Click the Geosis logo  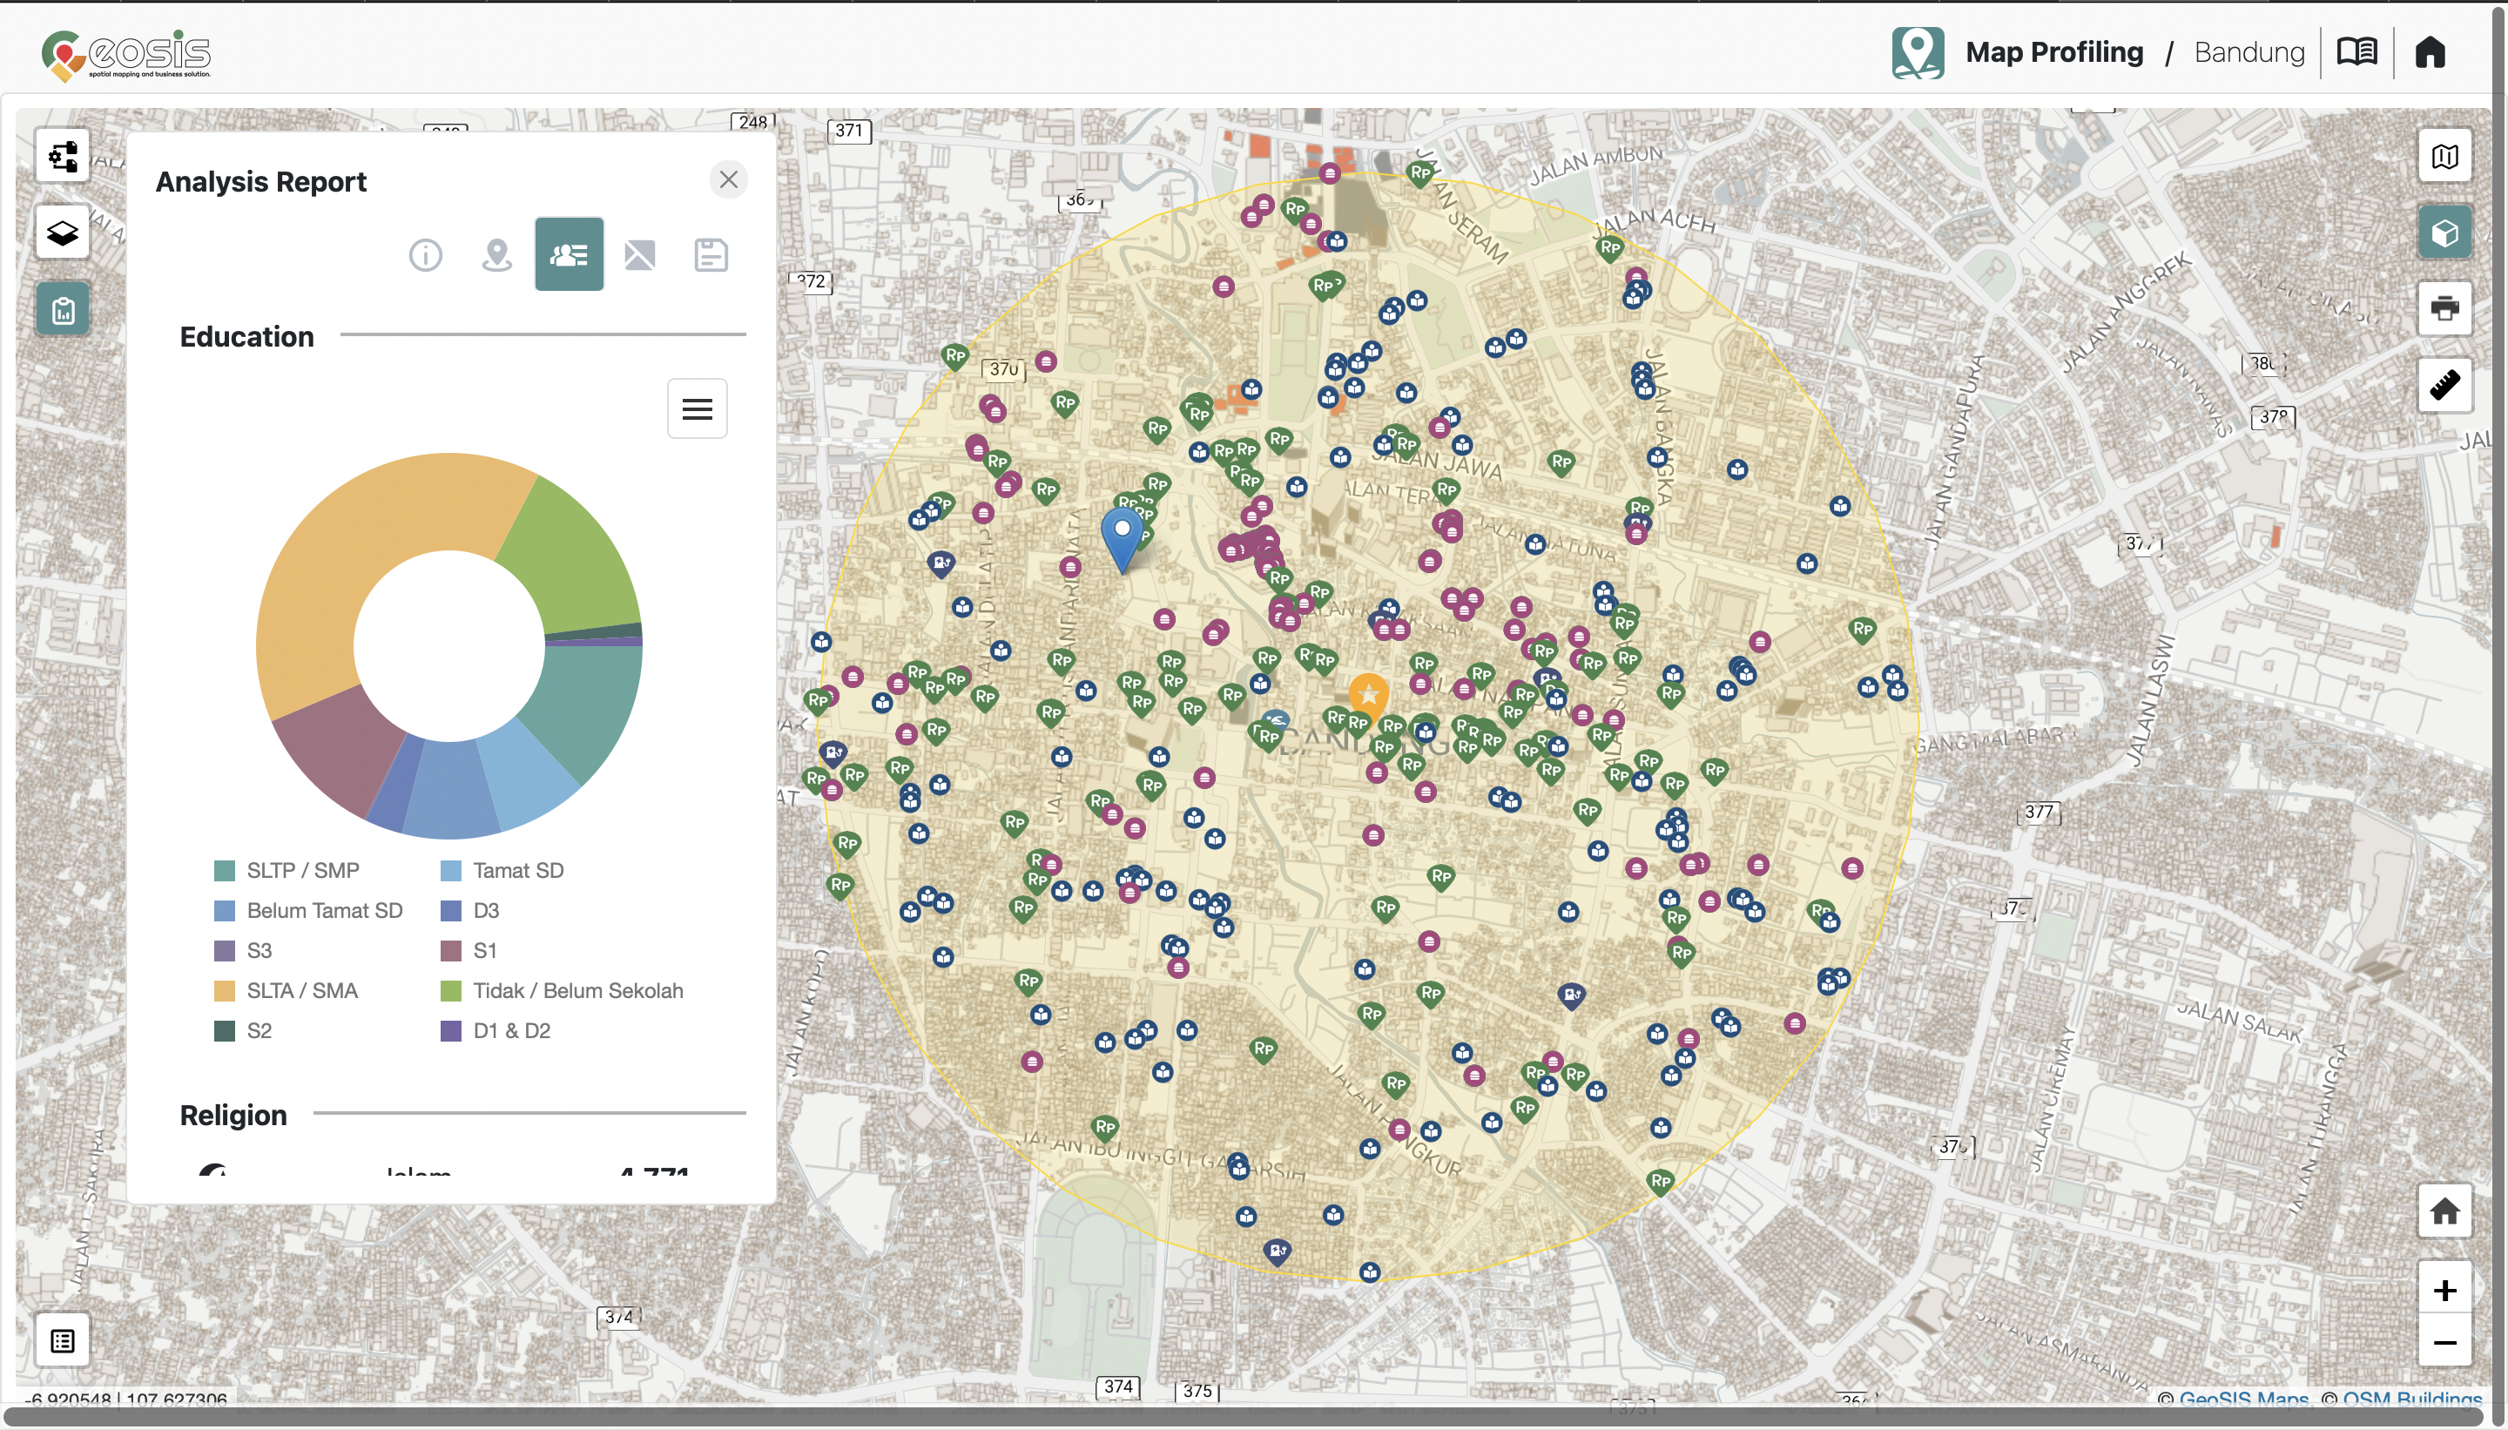tap(125, 54)
